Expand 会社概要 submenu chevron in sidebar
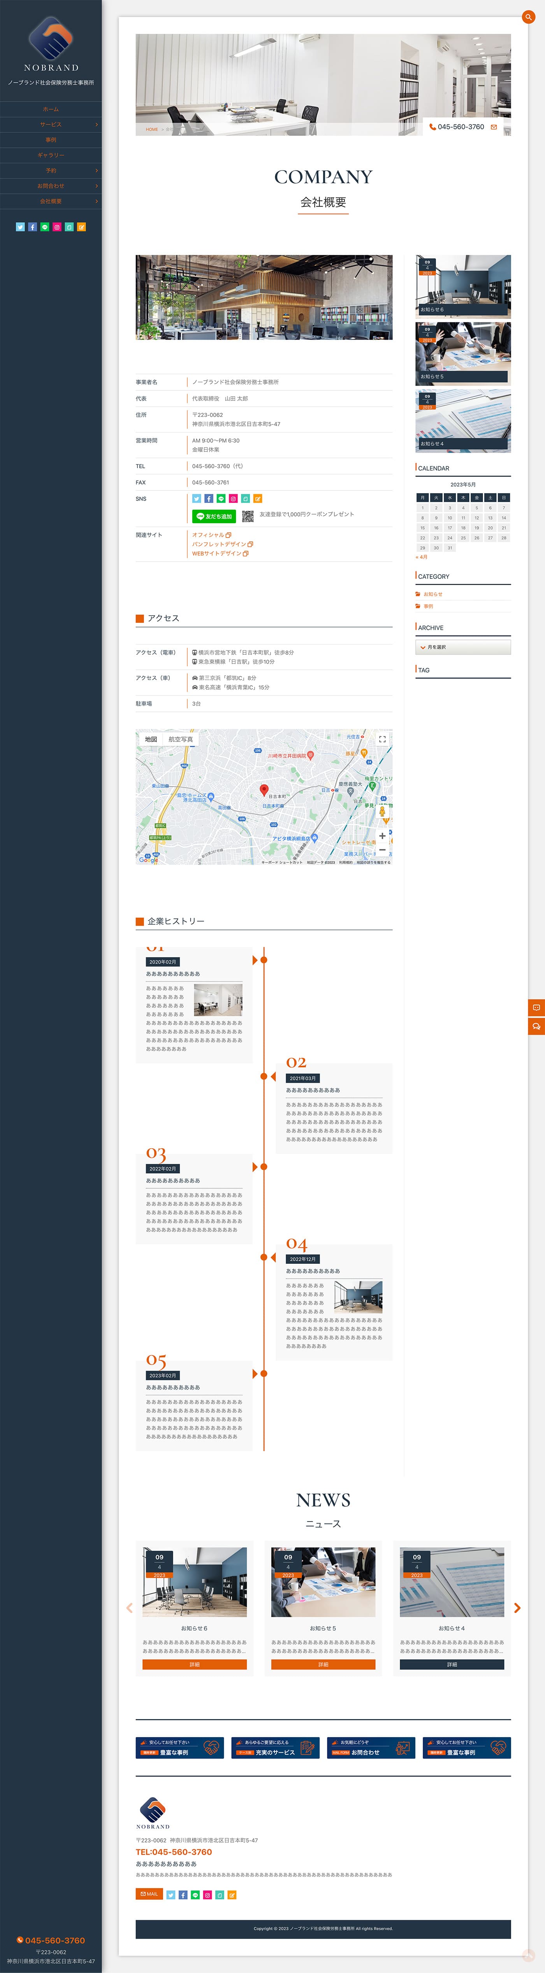This screenshot has height=1973, width=545. click(97, 202)
